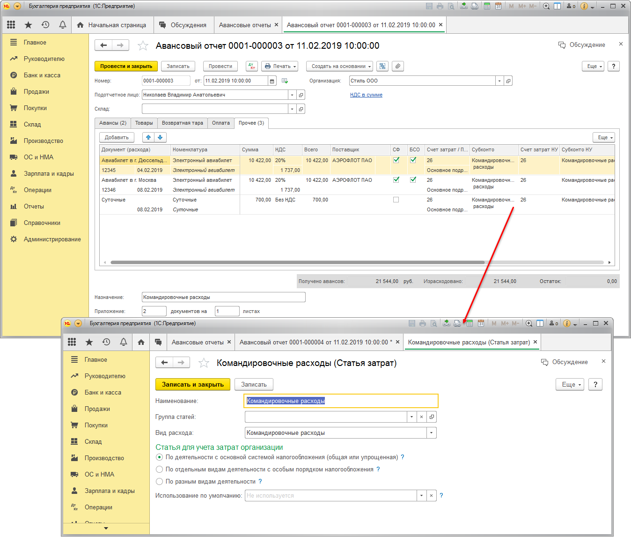The image size is (631, 537).
Task: Move row up with blue up arrow
Action: click(148, 137)
